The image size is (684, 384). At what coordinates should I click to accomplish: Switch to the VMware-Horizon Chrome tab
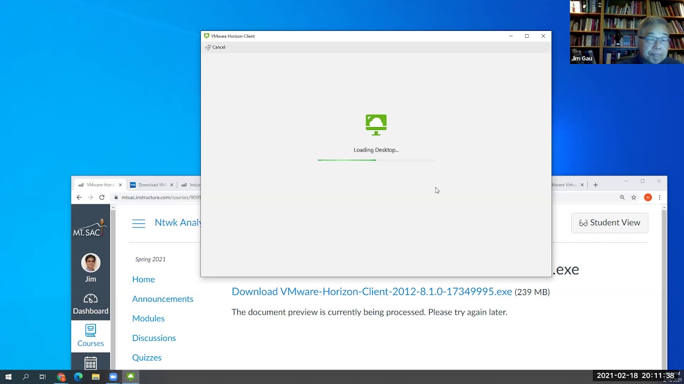[99, 185]
